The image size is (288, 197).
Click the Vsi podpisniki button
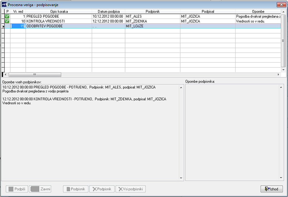[131, 189]
